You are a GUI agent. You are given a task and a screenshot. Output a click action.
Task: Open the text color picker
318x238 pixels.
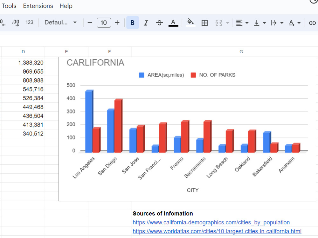(x=173, y=23)
